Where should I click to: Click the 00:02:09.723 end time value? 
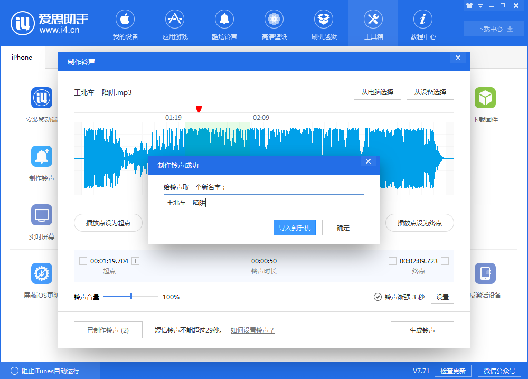pos(419,261)
